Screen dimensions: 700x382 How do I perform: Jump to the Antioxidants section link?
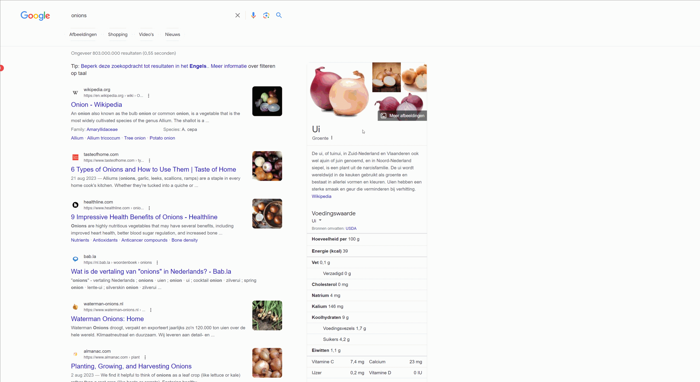(105, 240)
